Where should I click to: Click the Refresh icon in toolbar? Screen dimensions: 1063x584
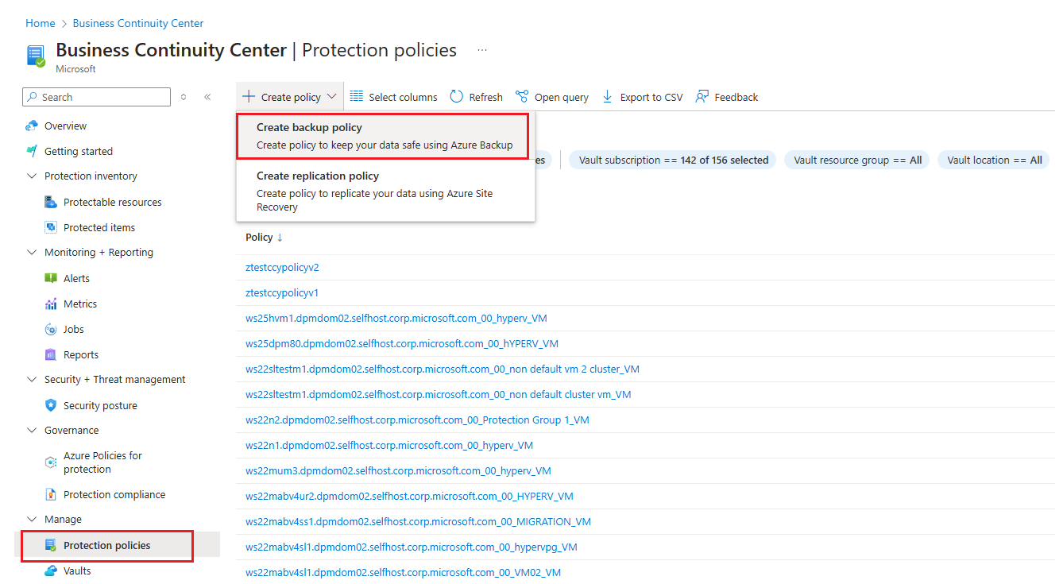click(456, 96)
